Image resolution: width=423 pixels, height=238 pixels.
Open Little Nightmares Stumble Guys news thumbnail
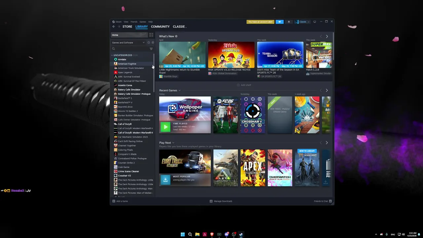tap(182, 55)
